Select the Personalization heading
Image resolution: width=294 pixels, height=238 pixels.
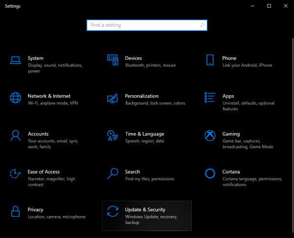point(142,96)
